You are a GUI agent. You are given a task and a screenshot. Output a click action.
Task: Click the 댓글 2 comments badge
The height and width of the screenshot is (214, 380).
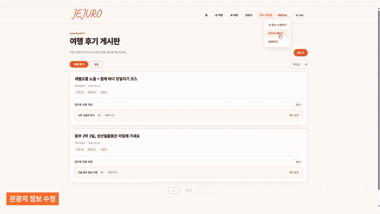click(104, 149)
